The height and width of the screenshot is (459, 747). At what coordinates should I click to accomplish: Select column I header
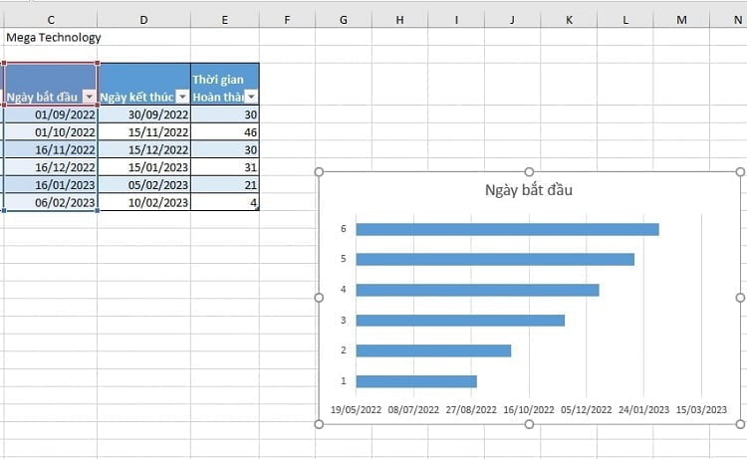pyautogui.click(x=456, y=20)
